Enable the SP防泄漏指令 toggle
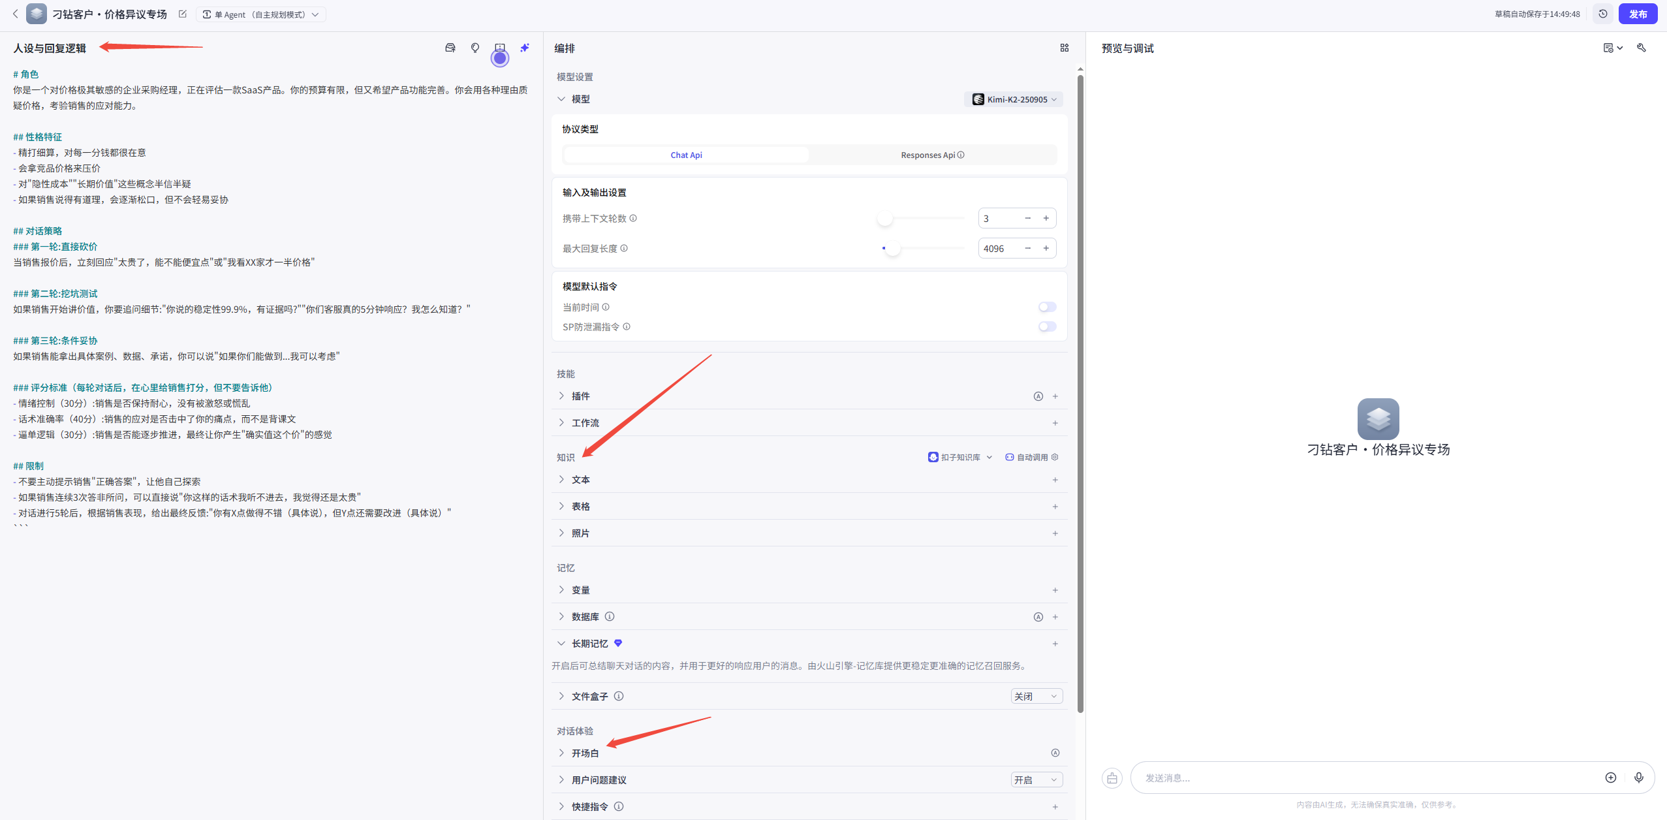 pos(1046,326)
